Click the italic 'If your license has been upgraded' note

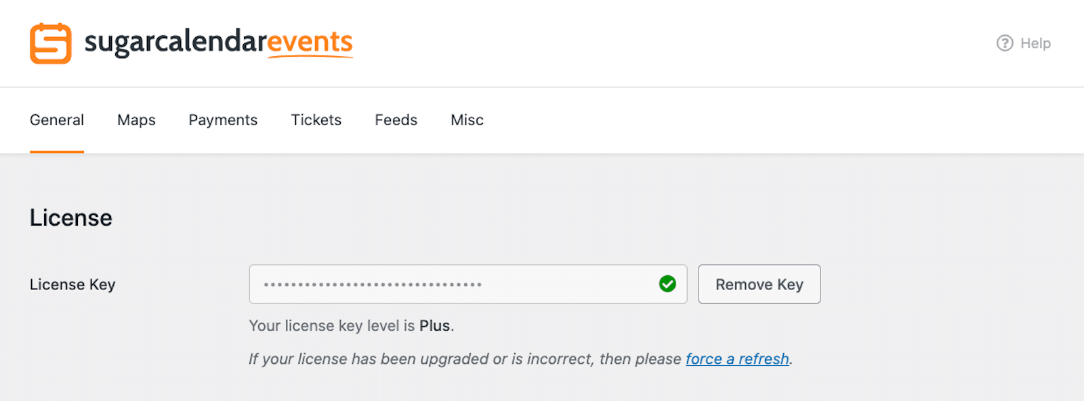pos(465,359)
